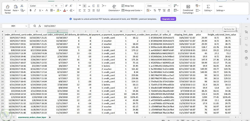Click cell containing 1376.45 in column N
Viewport: 250px width, 121px height.
coord(133,97)
